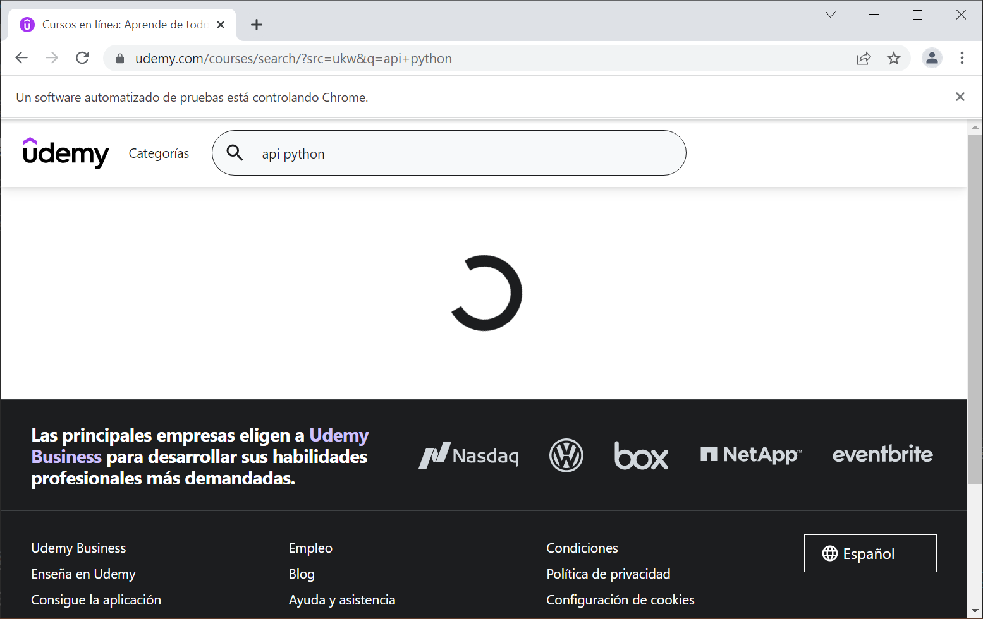Click the purple Udemy Business banner link

tap(200, 446)
